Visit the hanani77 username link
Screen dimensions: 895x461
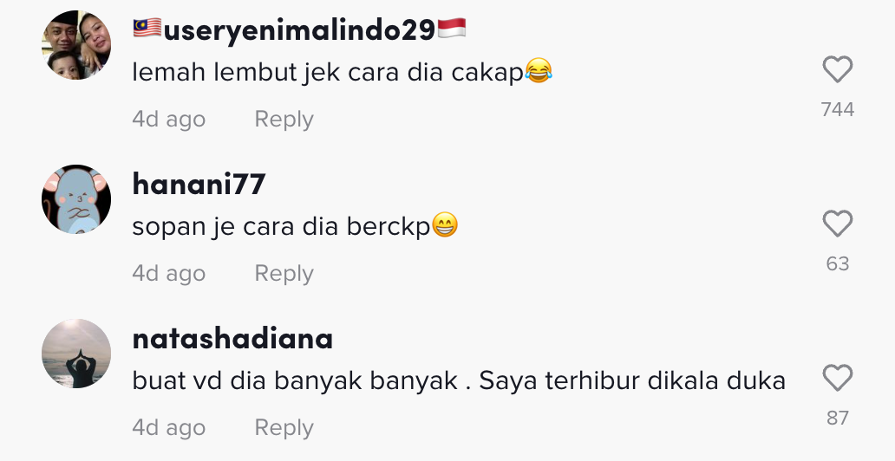click(x=199, y=184)
